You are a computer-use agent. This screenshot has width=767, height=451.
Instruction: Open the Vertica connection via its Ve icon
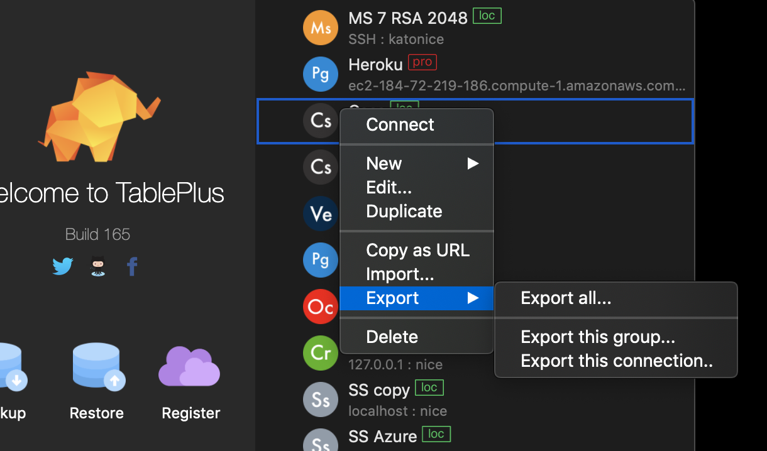tap(321, 214)
